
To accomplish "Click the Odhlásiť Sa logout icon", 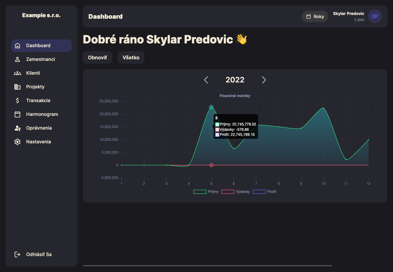I will coord(17,255).
